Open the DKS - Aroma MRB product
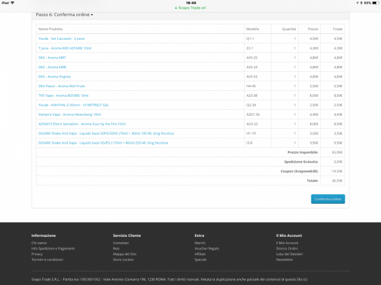This screenshot has width=381, height=285. (52, 67)
